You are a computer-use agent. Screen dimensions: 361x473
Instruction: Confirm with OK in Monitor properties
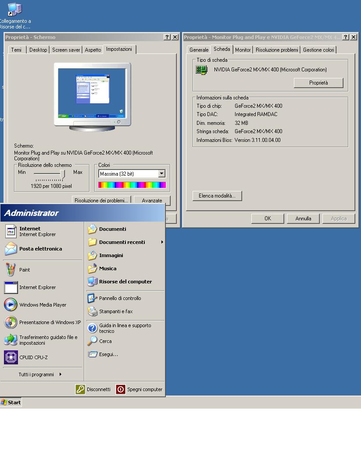tap(268, 219)
